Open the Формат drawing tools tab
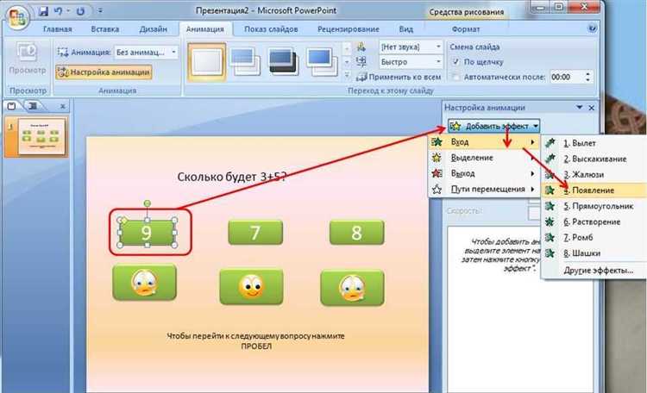Image resolution: width=647 pixels, height=393 pixels. [x=466, y=29]
